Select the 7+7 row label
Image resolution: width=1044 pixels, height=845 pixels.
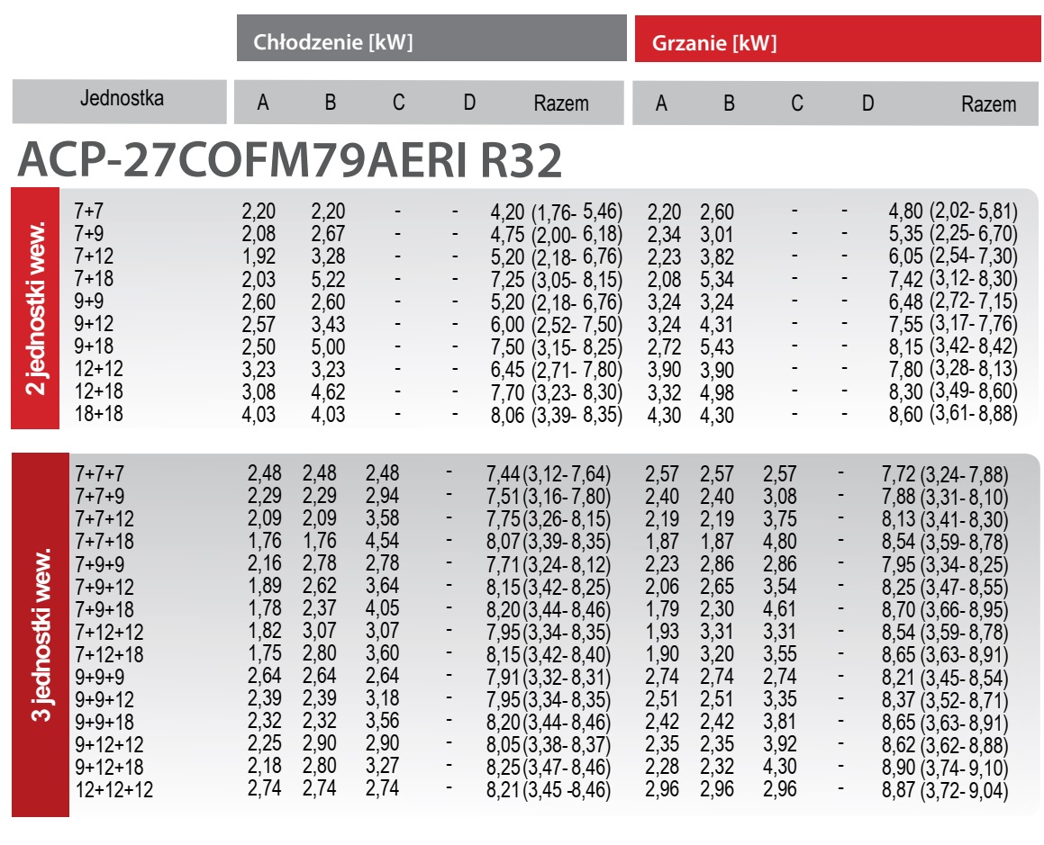[88, 211]
